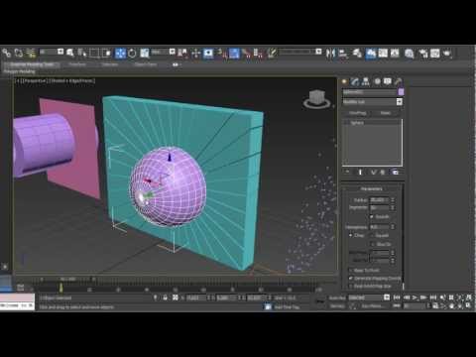The height and width of the screenshot is (357, 476).
Task: Toggle Window/Crossing selection mode
Action: (x=106, y=53)
